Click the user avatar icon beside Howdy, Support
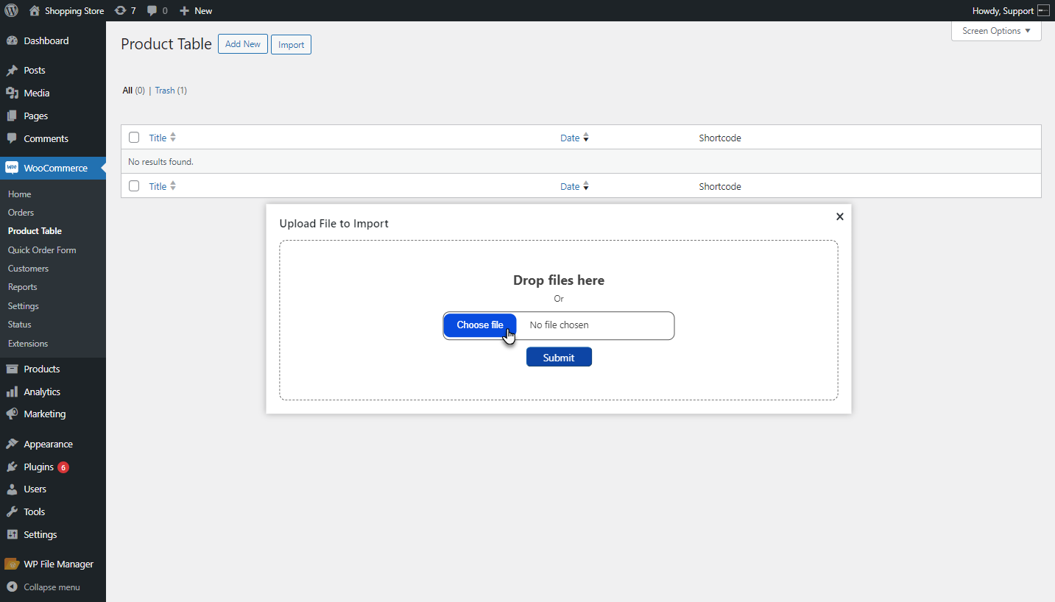Image resolution: width=1055 pixels, height=602 pixels. [x=1043, y=11]
